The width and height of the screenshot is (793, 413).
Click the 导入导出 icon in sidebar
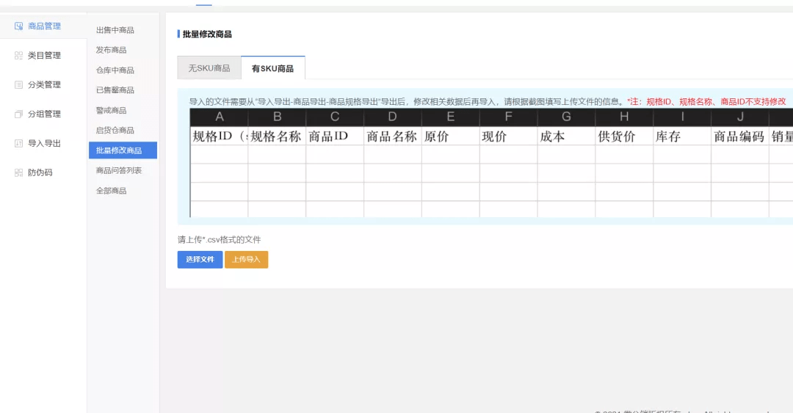[x=18, y=144]
